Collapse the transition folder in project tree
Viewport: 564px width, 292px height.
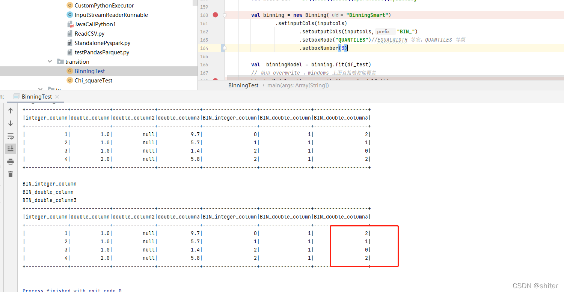50,61
